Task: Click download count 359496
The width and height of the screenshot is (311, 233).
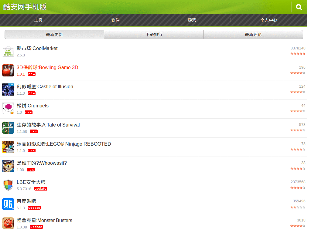Action: point(299,201)
